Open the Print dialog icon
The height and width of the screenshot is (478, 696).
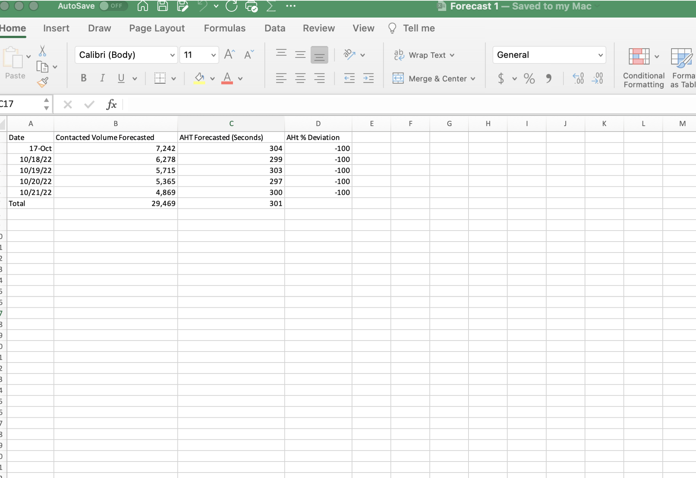[x=251, y=6]
